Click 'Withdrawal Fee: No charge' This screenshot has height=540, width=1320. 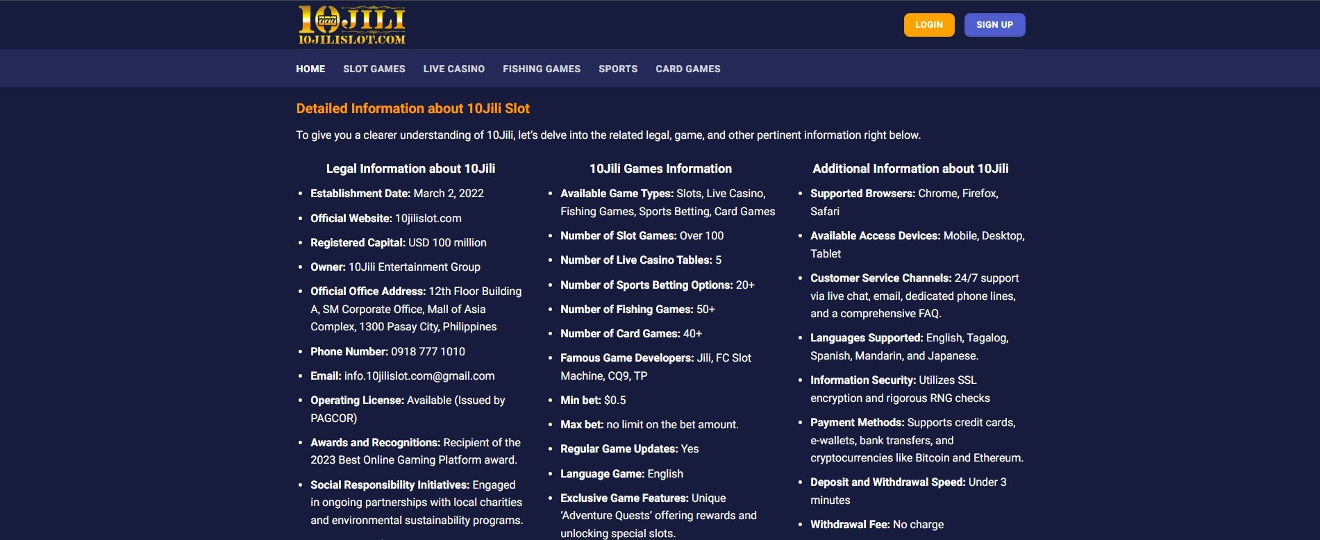pyautogui.click(x=877, y=524)
